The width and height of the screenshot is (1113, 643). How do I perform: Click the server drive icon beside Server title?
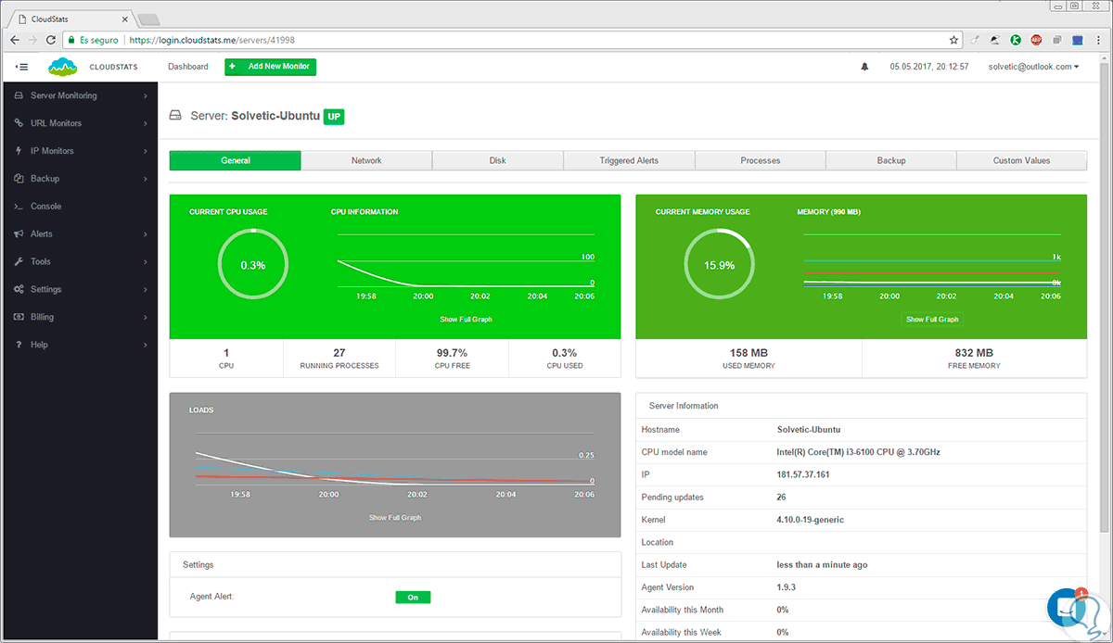(x=175, y=117)
